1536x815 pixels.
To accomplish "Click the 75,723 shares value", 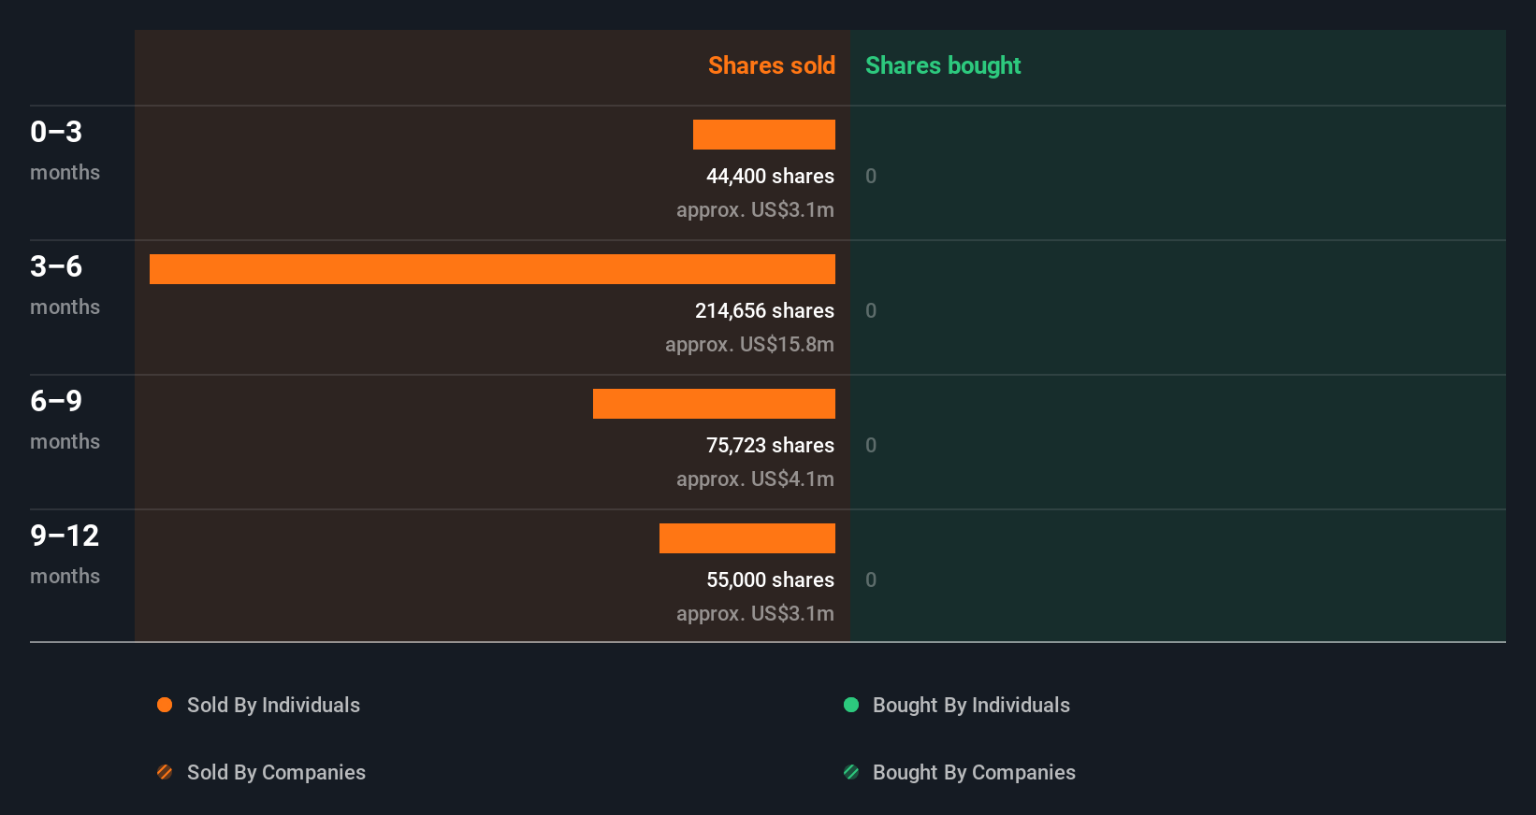I will pyautogui.click(x=770, y=445).
